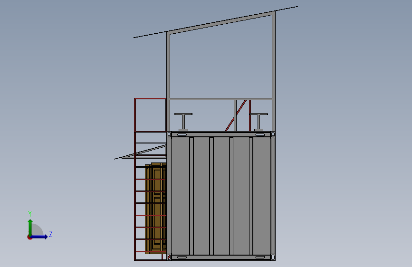
Task: Click the blue Z axis of the triad
Action: pyautogui.click(x=39, y=237)
